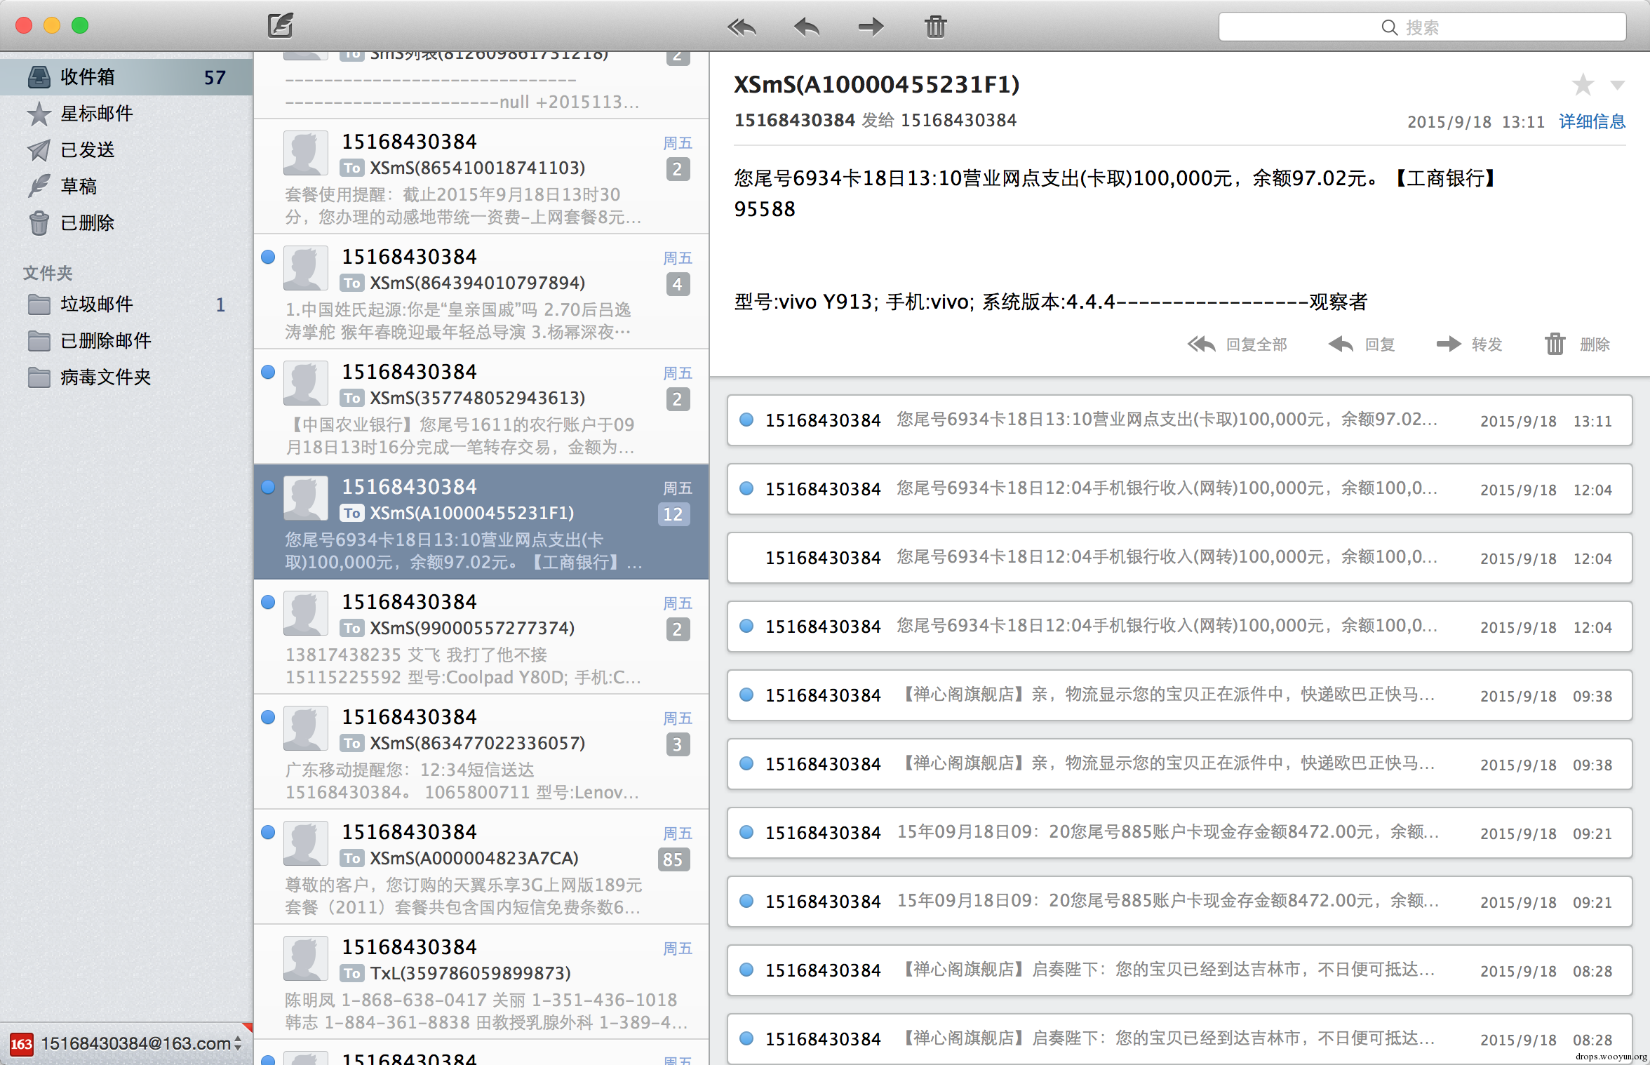Image resolution: width=1650 pixels, height=1065 pixels.
Task: Click the green zoom window button
Action: click(x=80, y=25)
